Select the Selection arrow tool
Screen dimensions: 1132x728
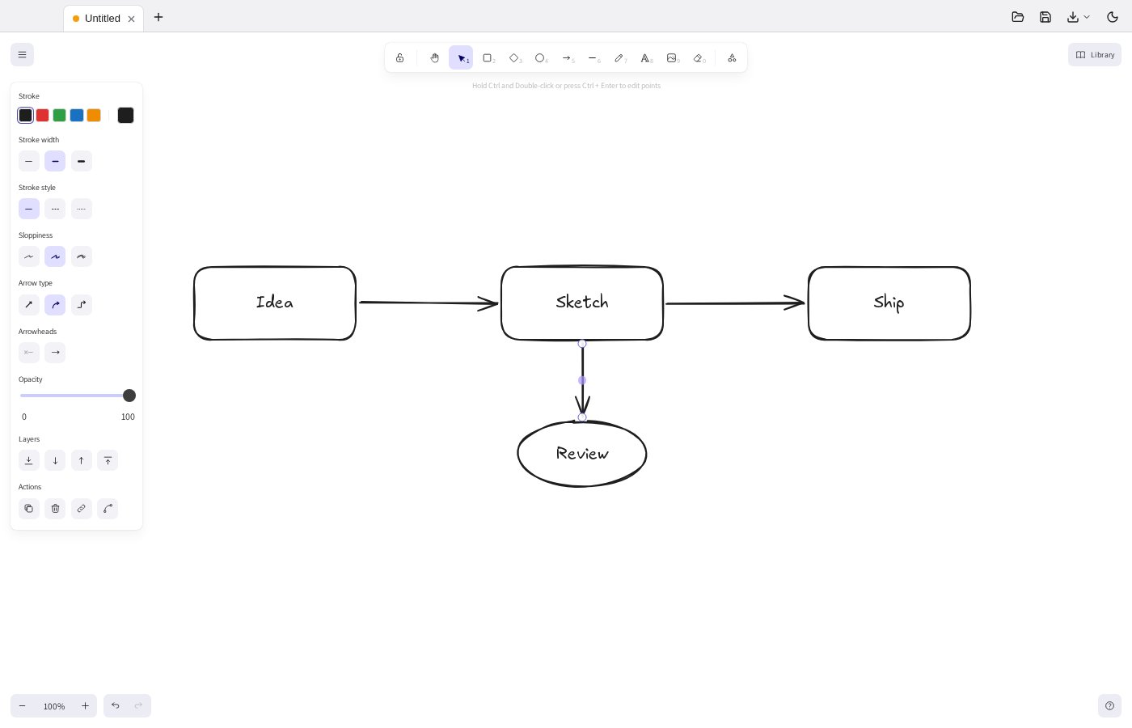pos(461,58)
